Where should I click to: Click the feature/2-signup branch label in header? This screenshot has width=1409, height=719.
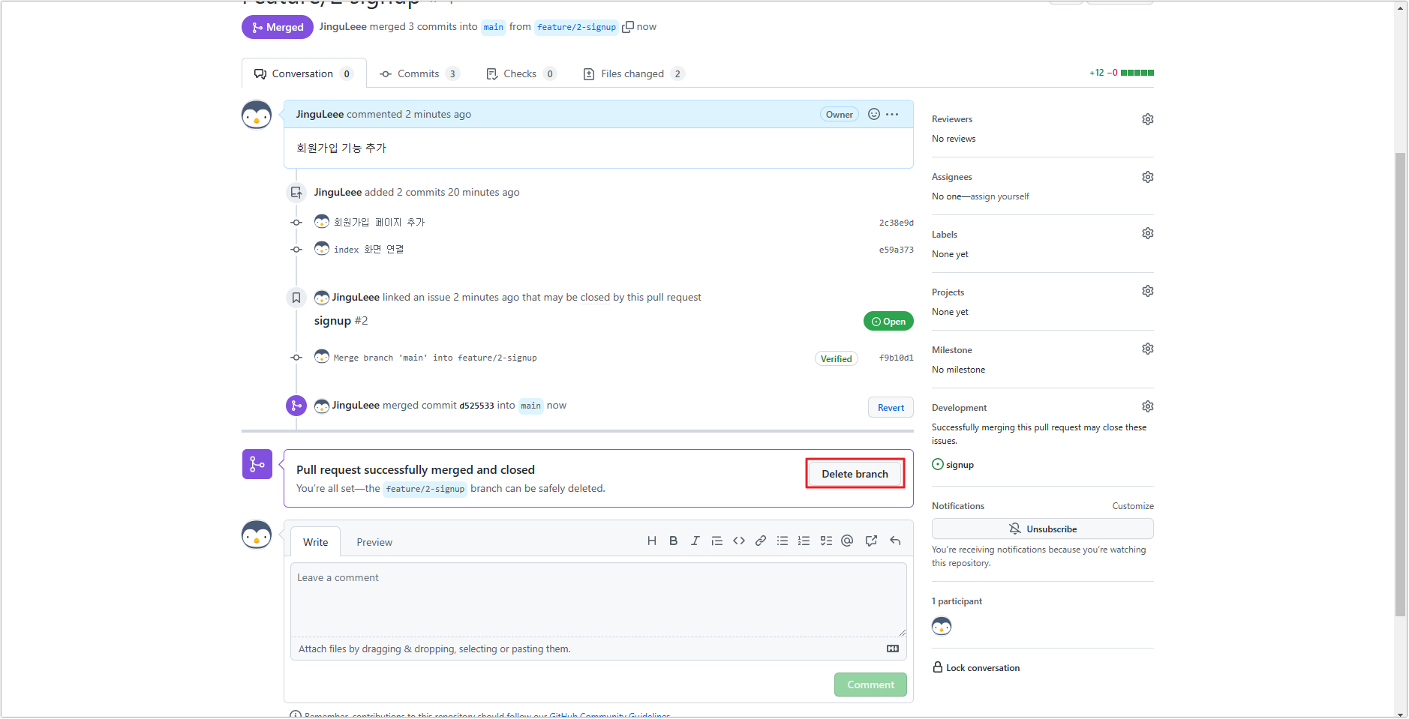coord(577,27)
